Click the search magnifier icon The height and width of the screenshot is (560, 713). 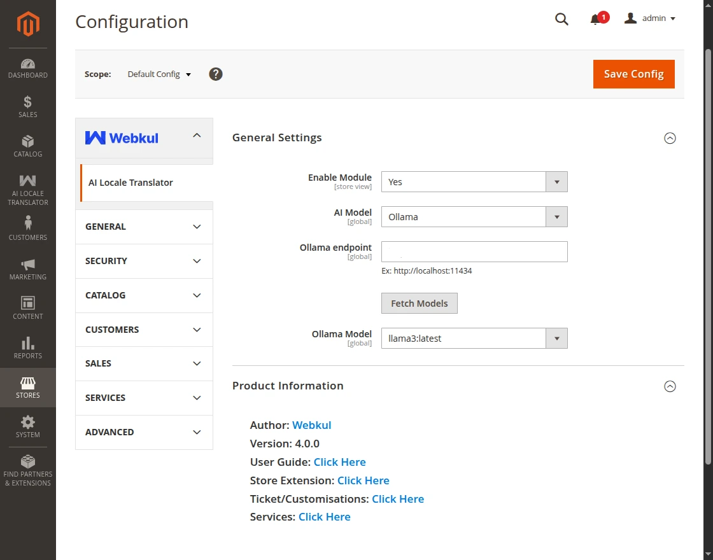point(561,19)
